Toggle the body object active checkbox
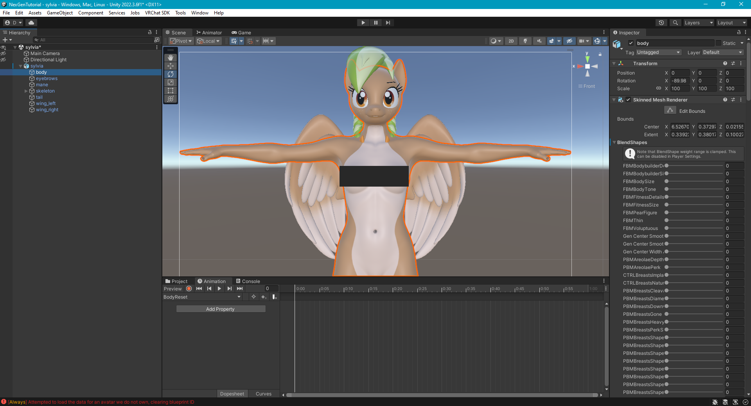751x406 pixels. tap(631, 43)
